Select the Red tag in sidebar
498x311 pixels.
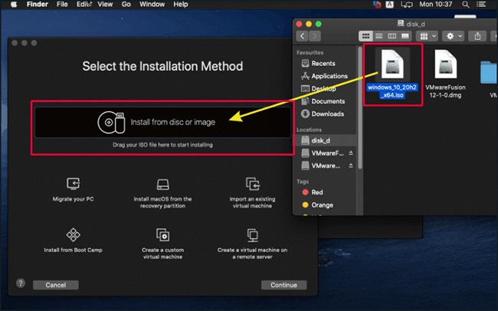[x=317, y=193]
